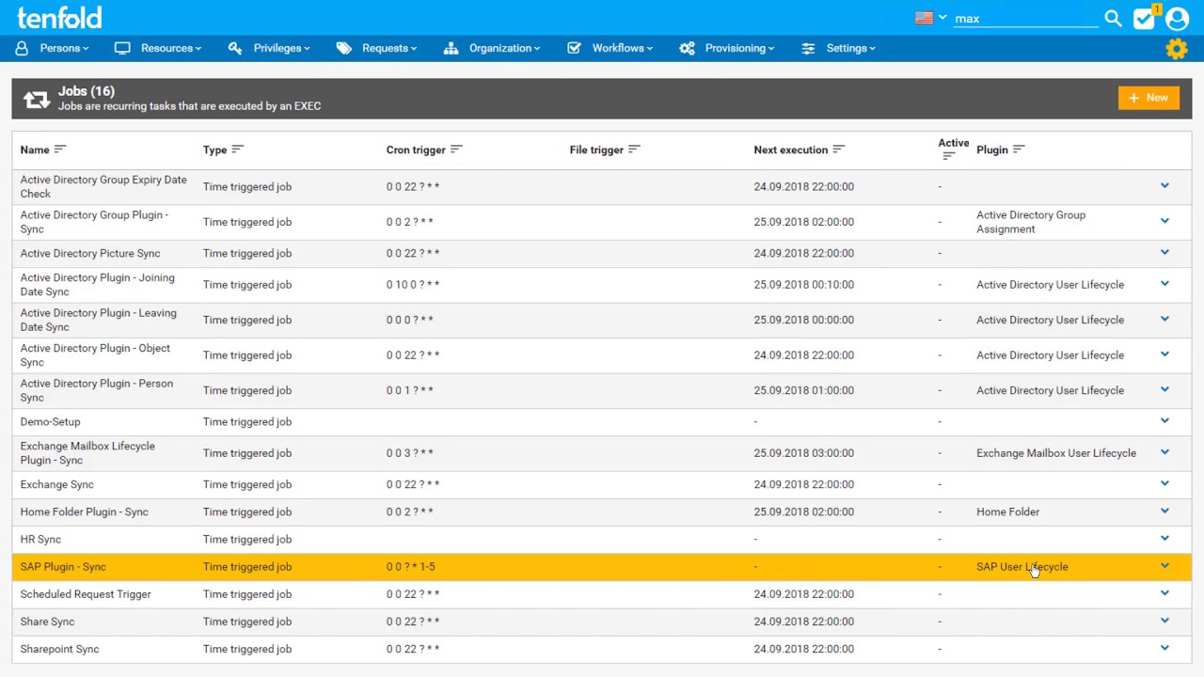Open the Requests menu
Viewport: 1204px width, 677px height.
(377, 48)
